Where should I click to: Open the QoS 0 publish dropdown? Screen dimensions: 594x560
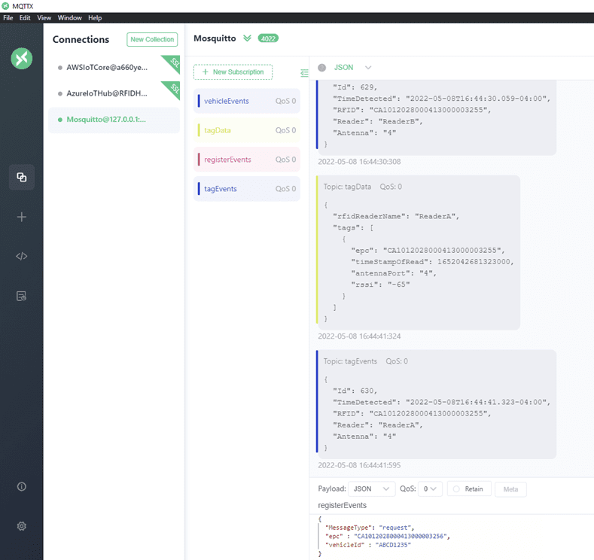click(430, 488)
